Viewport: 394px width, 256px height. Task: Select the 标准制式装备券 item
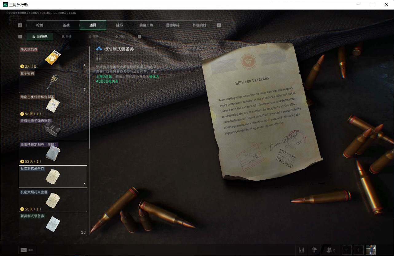(53, 177)
